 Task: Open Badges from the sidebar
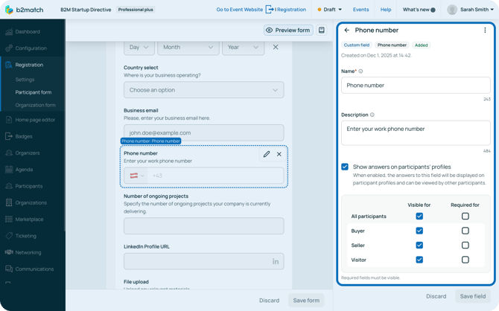(24, 136)
